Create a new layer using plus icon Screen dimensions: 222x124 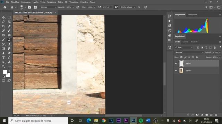coord(211,115)
